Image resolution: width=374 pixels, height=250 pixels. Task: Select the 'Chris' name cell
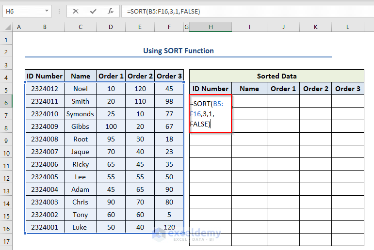(x=81, y=202)
